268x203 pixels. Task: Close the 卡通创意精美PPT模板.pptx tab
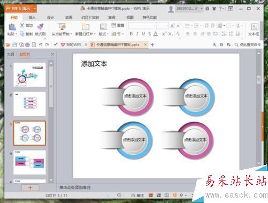[x=145, y=44]
